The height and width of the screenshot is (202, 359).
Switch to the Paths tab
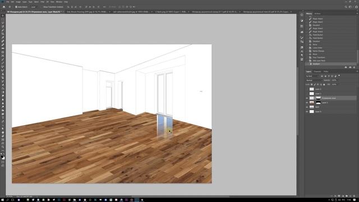326,71
